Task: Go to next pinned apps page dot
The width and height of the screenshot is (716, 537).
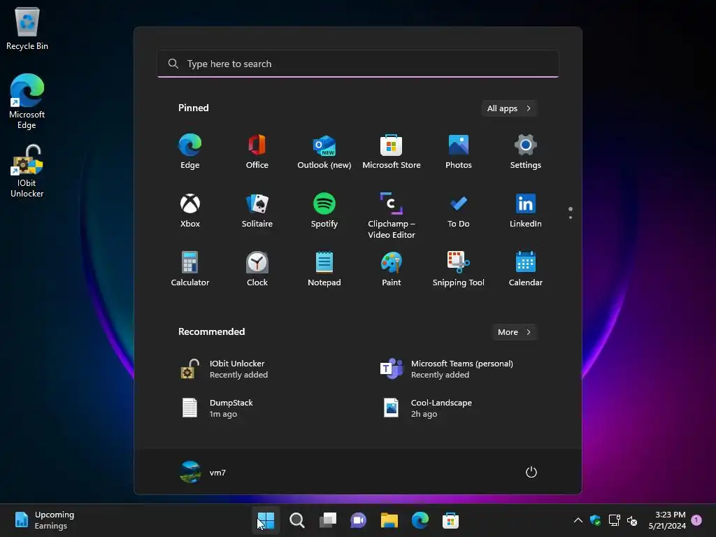Action: point(571,217)
